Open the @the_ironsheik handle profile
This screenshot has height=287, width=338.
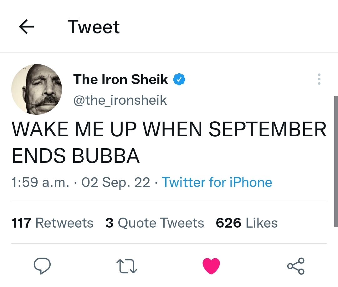click(x=120, y=100)
